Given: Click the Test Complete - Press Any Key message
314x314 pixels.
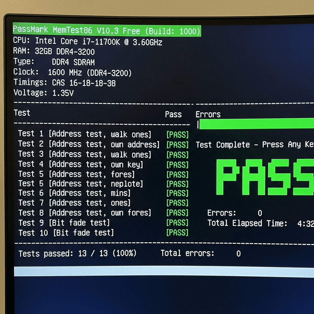Looking at the screenshot, I should click(255, 145).
